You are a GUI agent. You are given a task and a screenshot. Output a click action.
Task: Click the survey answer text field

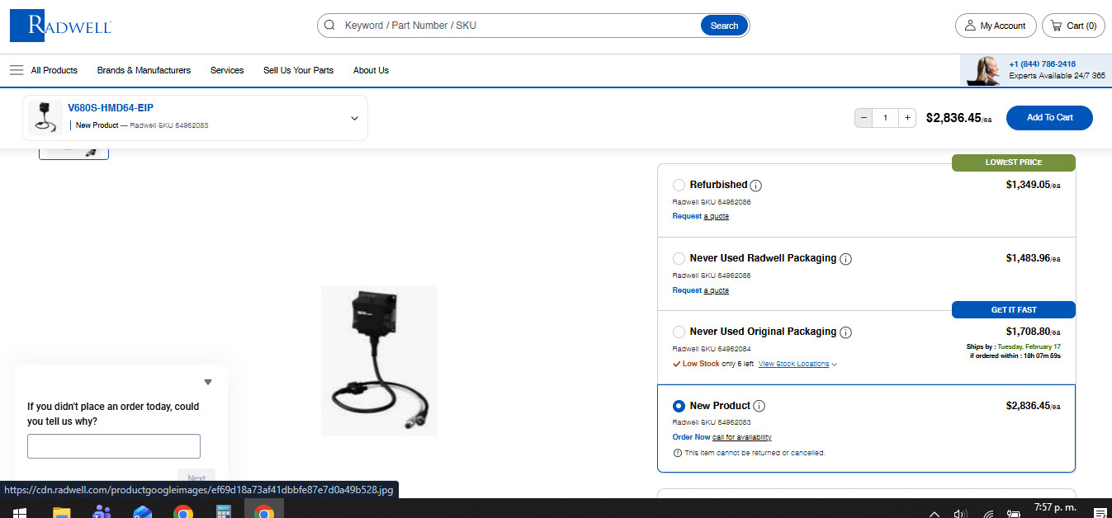[x=114, y=446]
